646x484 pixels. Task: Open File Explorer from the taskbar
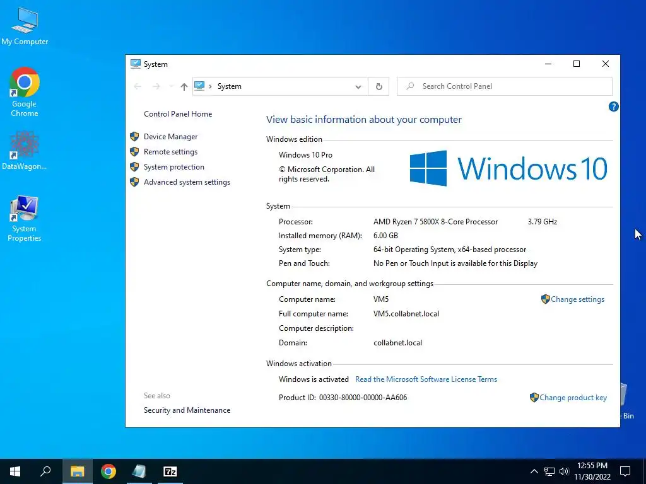77,471
